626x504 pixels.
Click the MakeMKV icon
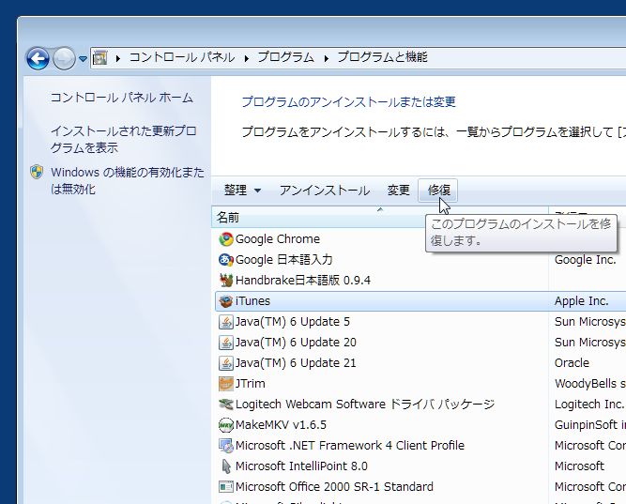tap(226, 425)
